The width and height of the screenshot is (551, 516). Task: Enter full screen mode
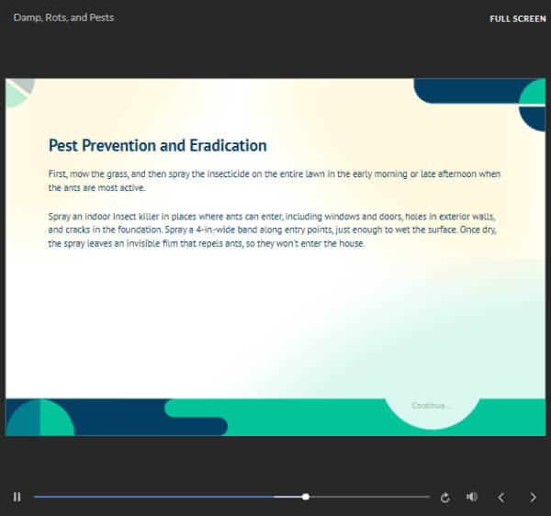point(517,18)
